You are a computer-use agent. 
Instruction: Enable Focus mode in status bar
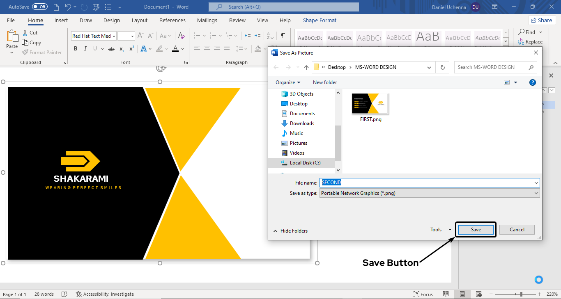(x=423, y=294)
